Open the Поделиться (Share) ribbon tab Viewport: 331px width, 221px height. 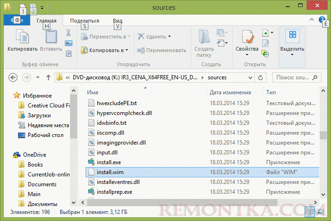[85, 21]
